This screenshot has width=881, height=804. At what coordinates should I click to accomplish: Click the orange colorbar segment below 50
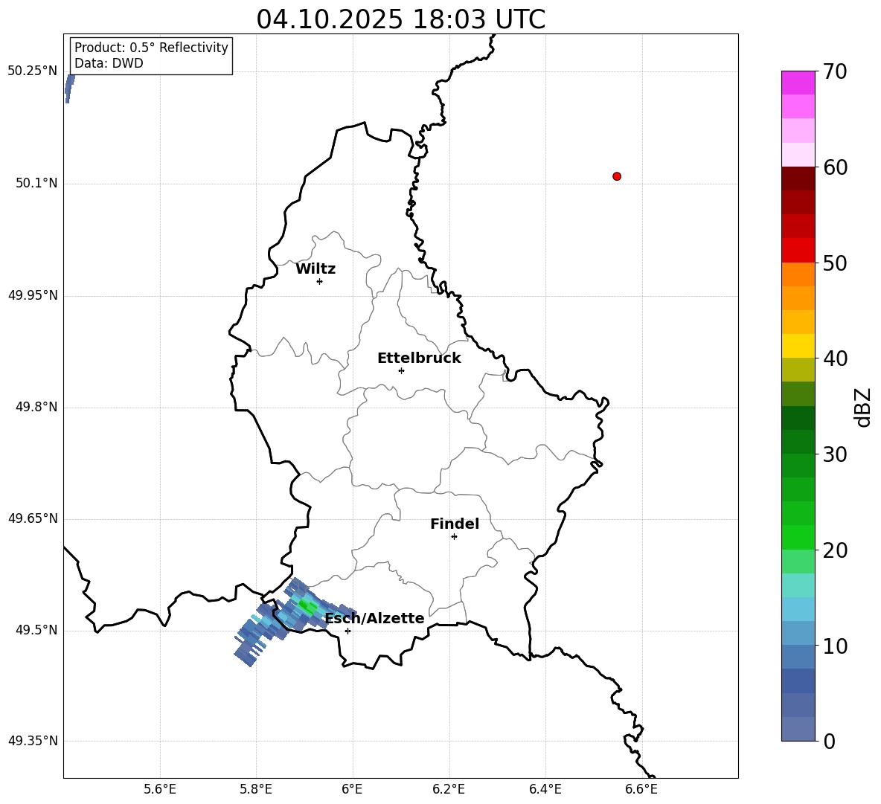[x=798, y=274]
